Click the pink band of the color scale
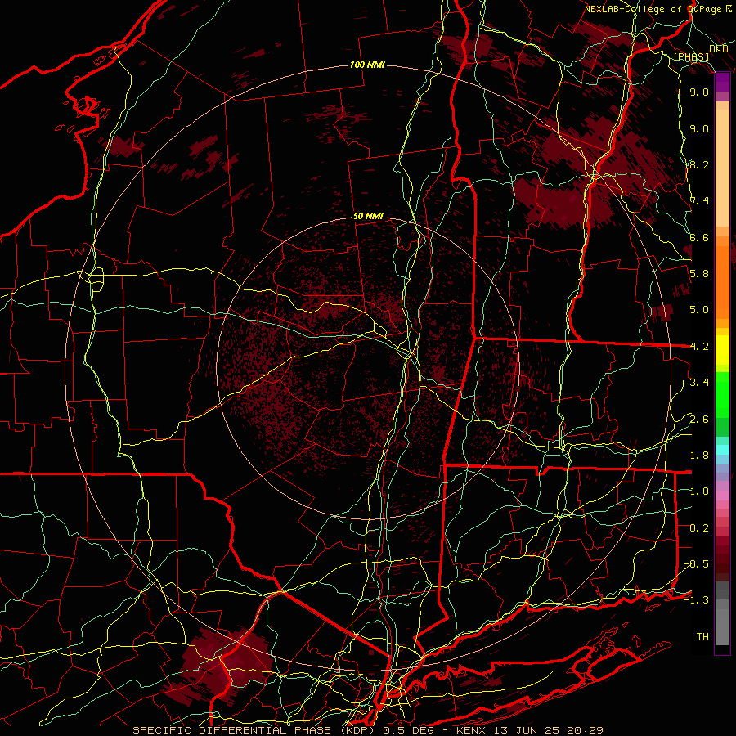This screenshot has height=736, width=736. (722, 496)
